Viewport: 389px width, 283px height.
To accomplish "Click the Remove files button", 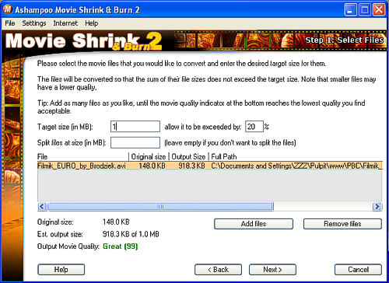I will point(342,224).
